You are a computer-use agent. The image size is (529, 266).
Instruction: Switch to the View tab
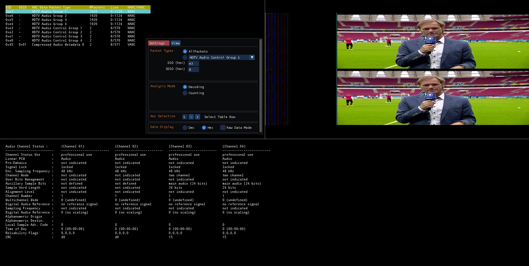[x=175, y=43]
